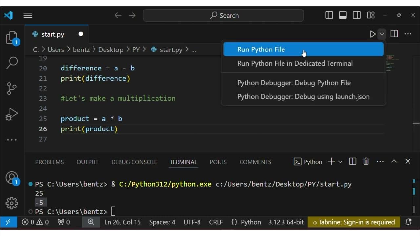
Task: Select Python interpreter 3.12.3 64-bit
Action: tap(286, 222)
